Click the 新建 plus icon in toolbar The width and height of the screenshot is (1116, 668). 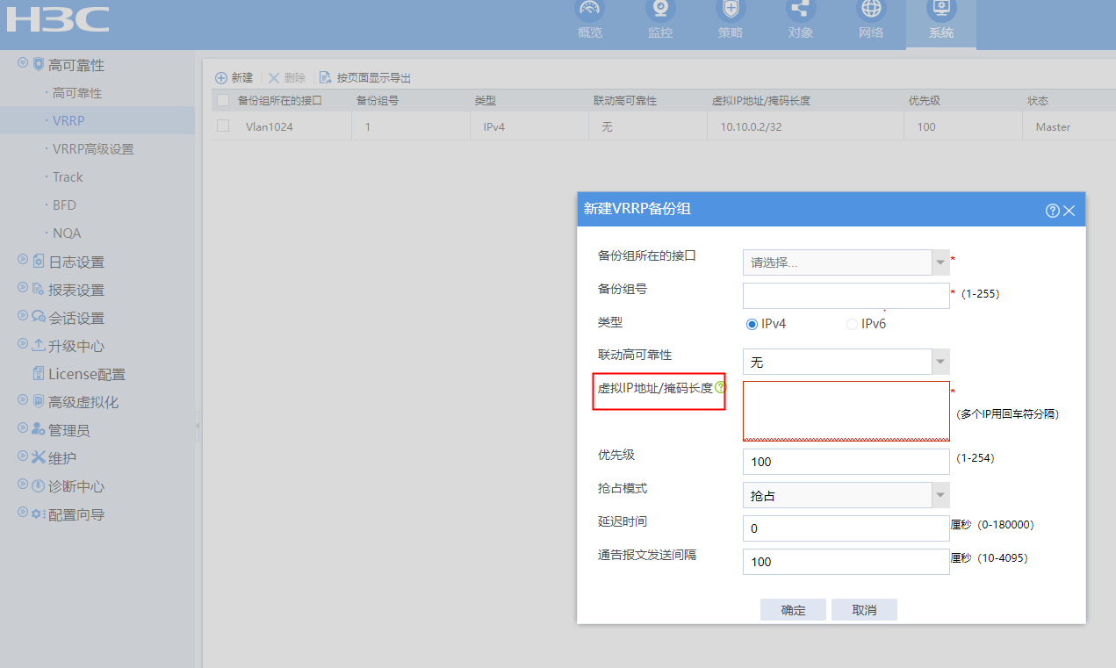click(221, 78)
